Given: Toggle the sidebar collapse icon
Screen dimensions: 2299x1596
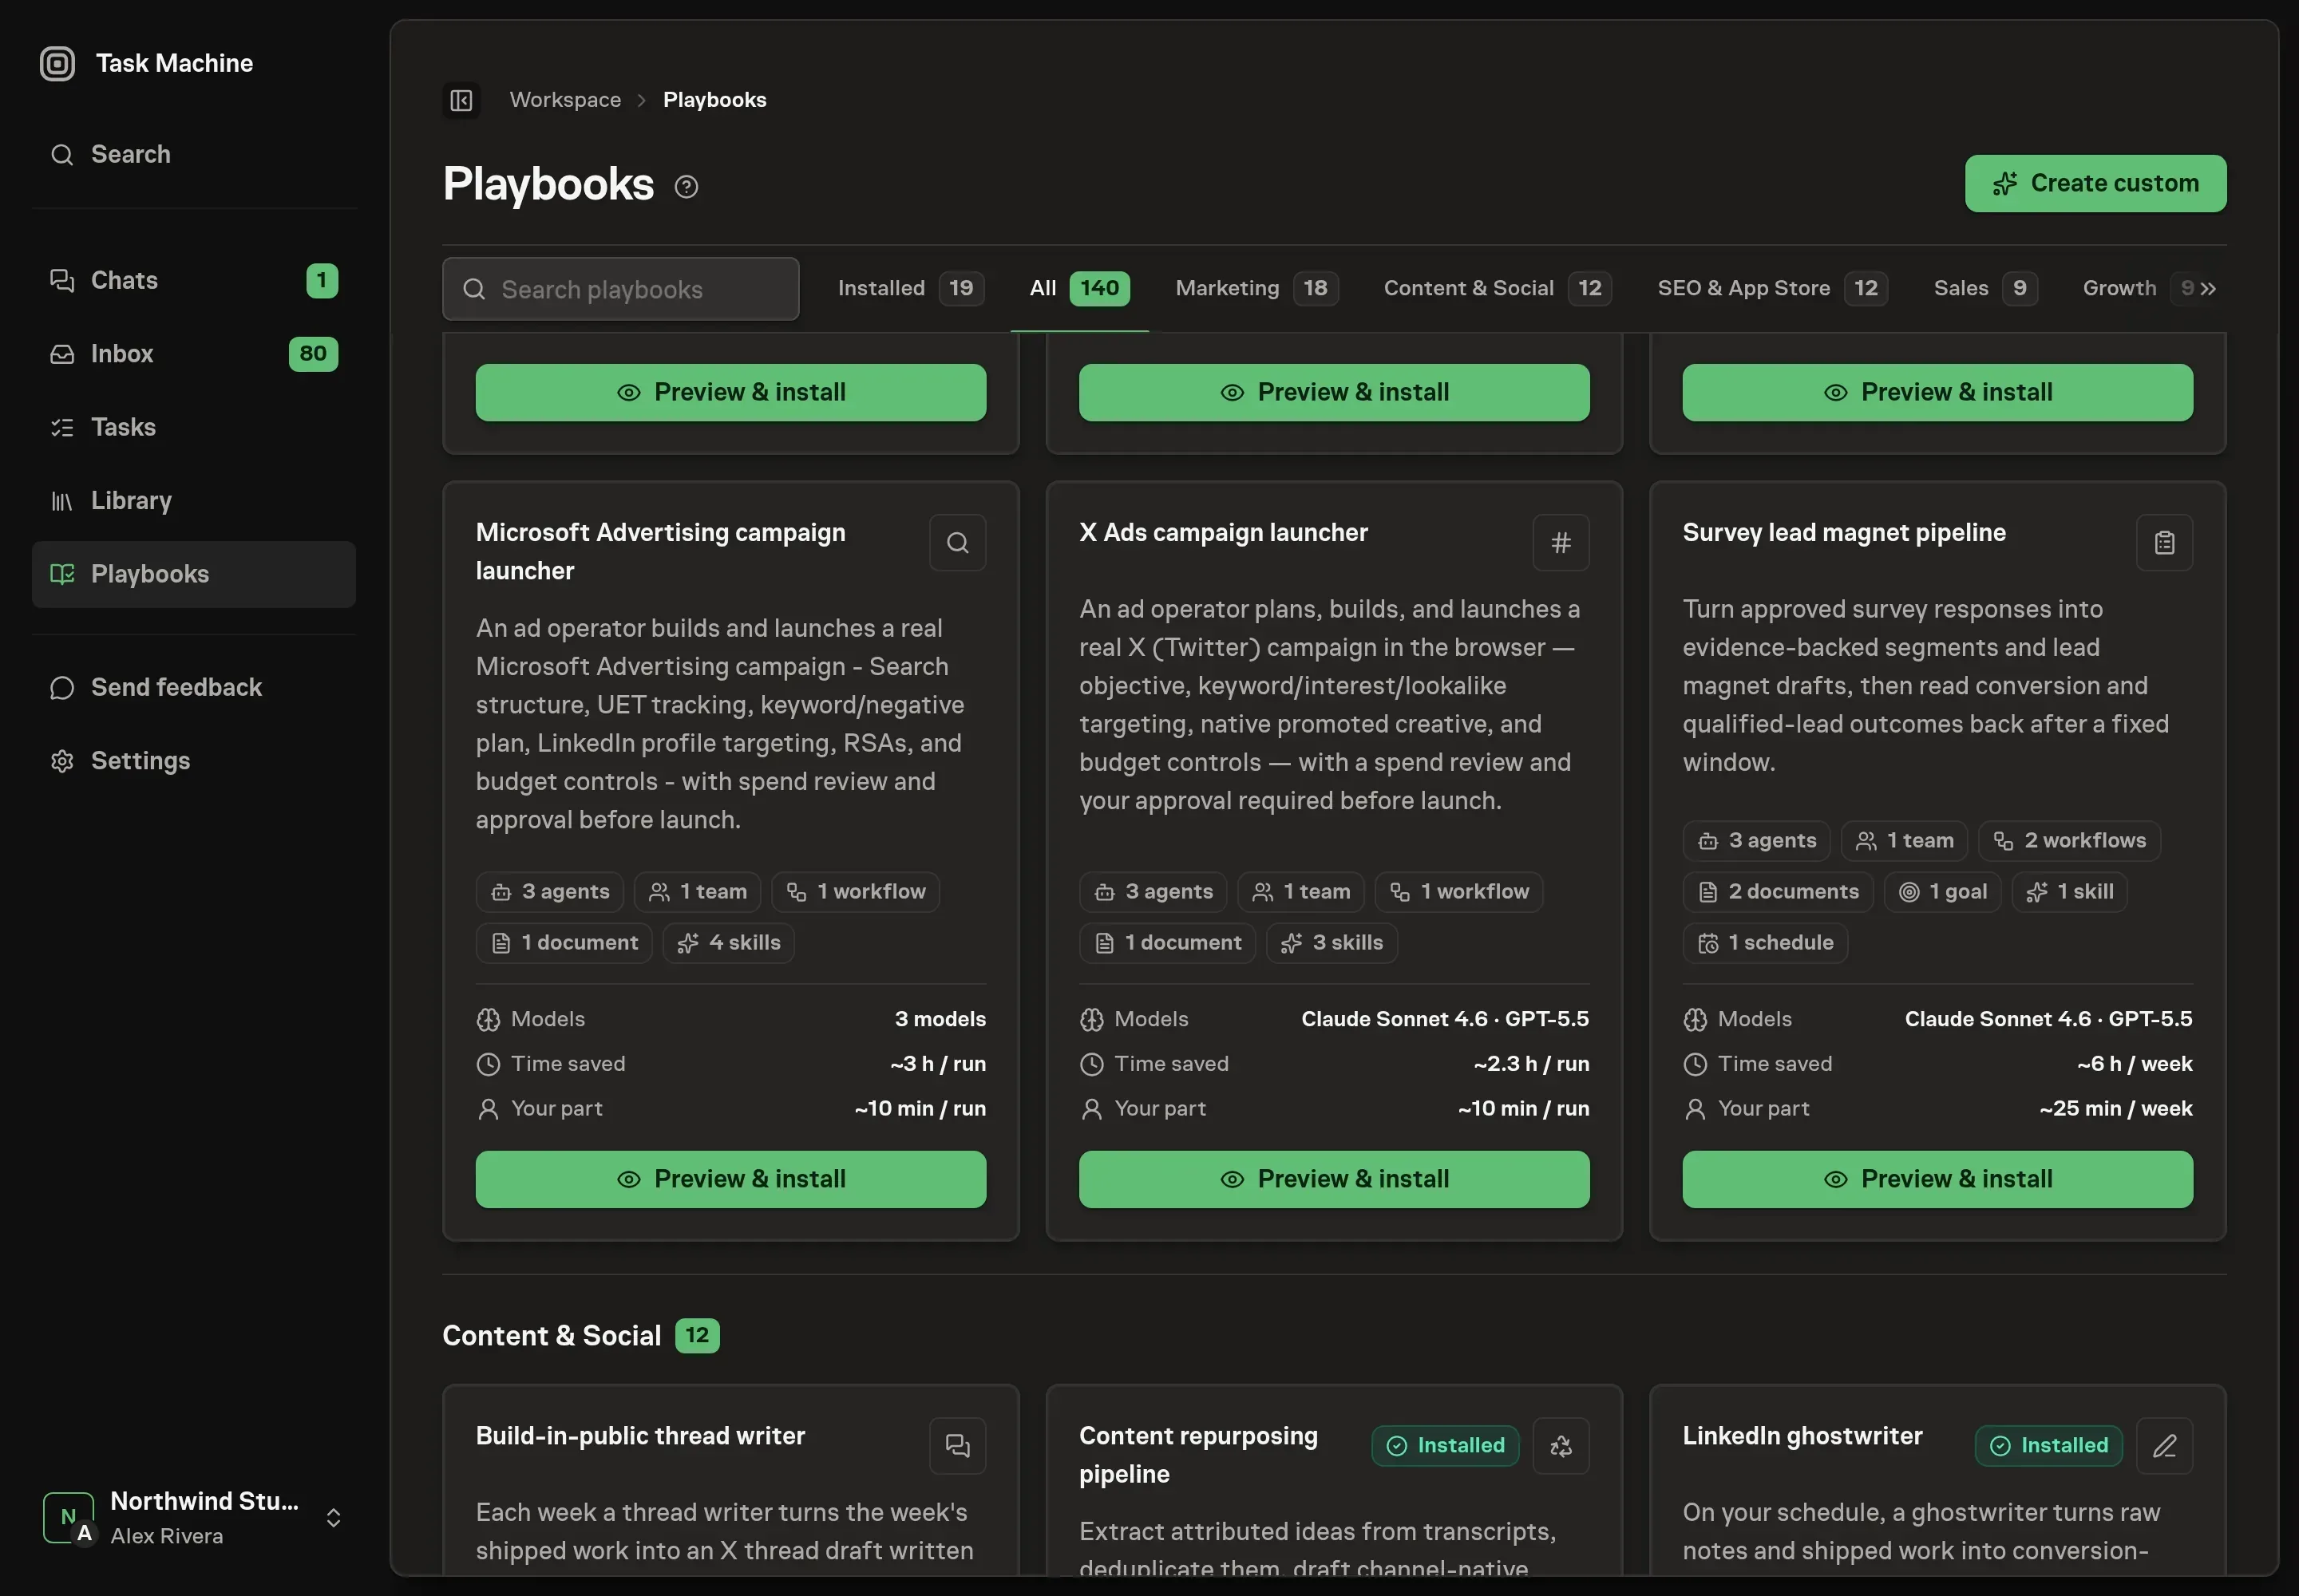Looking at the screenshot, I should click(461, 100).
